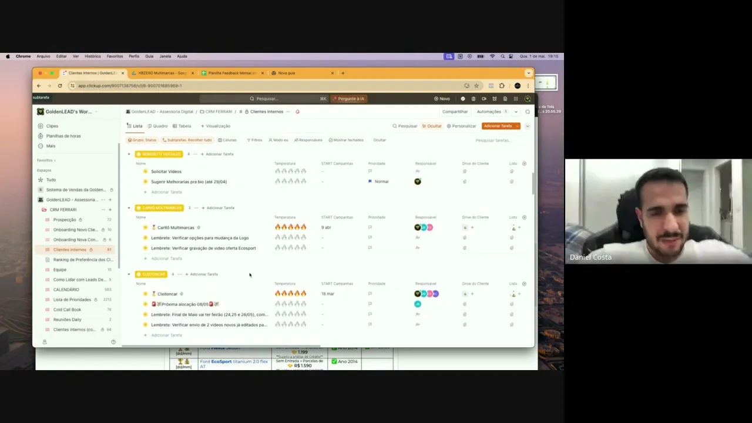This screenshot has width=752, height=423.
Task: Add new item to GoldenLEAD Assessoria space
Action: click(109, 200)
